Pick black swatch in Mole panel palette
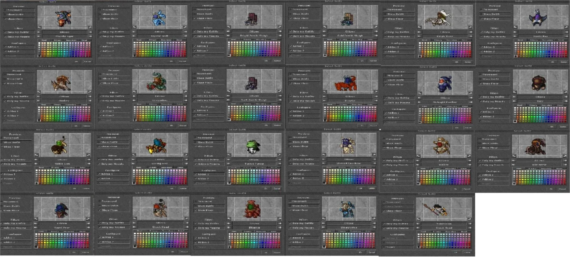This screenshot has height=257, width=570. [x=515, y=121]
